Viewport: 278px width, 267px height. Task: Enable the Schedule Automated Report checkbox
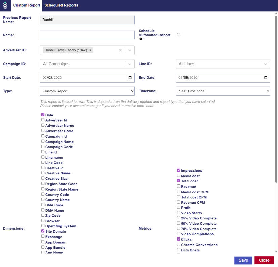pos(179,35)
